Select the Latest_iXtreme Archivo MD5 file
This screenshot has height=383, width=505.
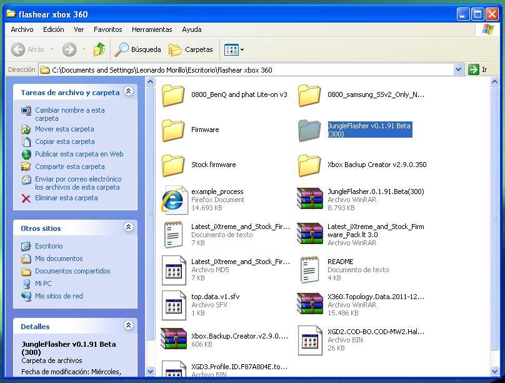226,270
